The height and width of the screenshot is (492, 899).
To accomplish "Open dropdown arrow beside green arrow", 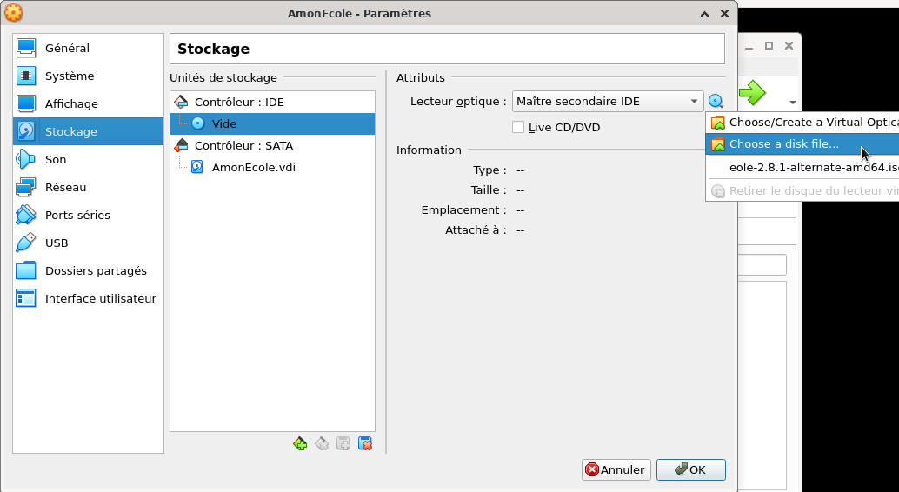I will pos(793,103).
